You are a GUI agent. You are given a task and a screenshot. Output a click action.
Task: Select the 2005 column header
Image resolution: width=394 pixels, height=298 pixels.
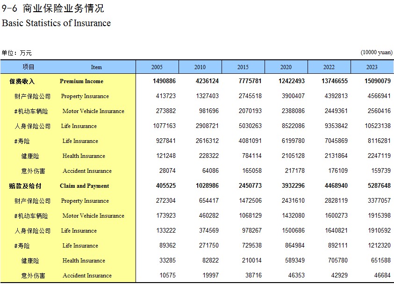[x=157, y=67]
